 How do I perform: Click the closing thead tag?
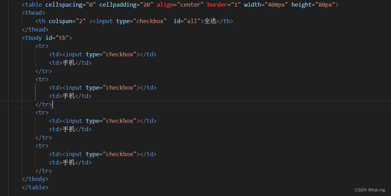pyautogui.click(x=35, y=29)
